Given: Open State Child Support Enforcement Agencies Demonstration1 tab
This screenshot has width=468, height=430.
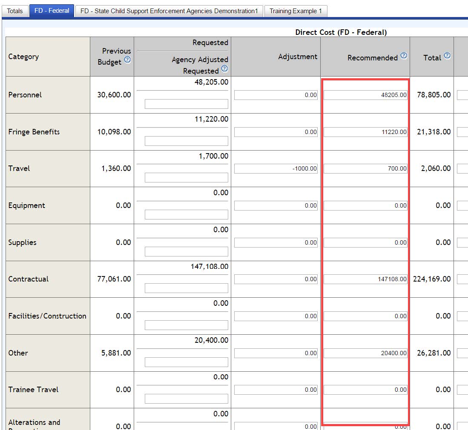Looking at the screenshot, I should point(169,11).
